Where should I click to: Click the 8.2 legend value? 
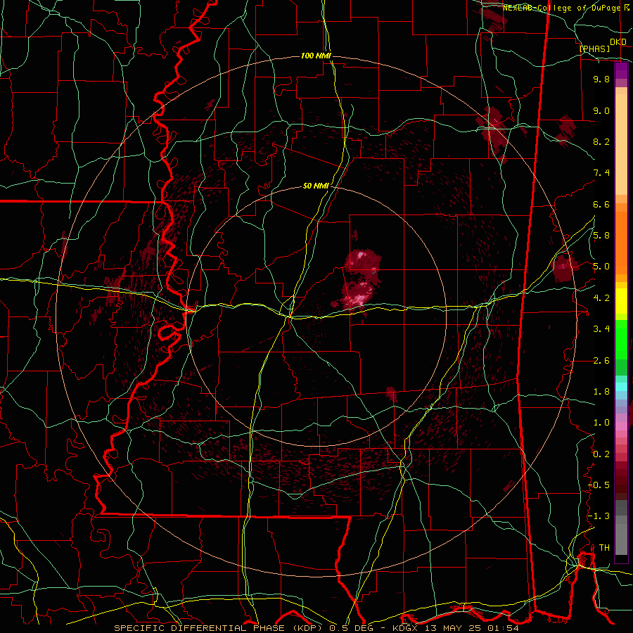pos(601,141)
